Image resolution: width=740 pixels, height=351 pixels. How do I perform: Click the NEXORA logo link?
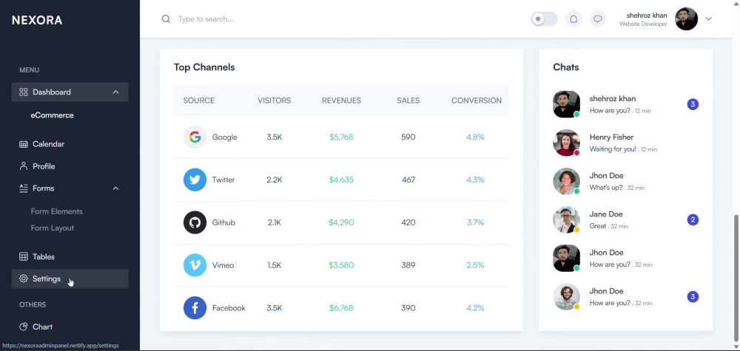coord(37,20)
